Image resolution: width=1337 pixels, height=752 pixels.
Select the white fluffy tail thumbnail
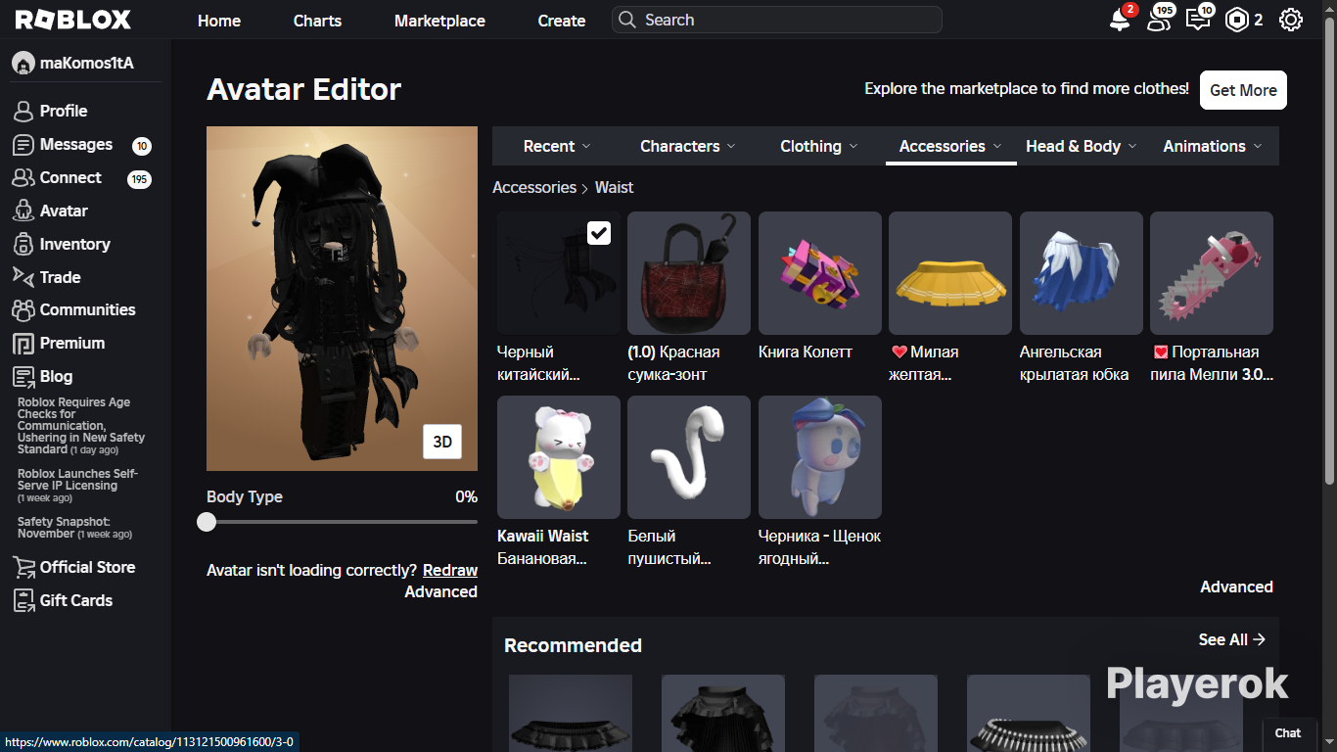coord(689,457)
